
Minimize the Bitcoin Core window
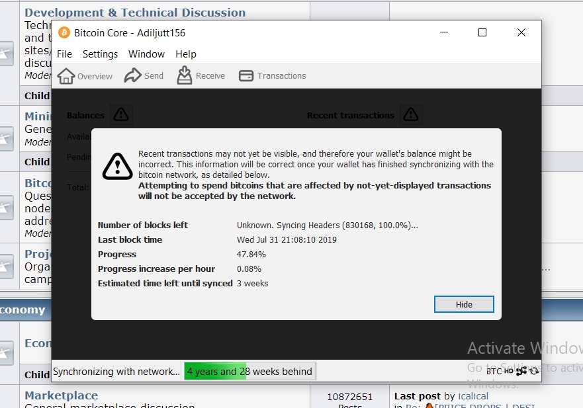(444, 32)
